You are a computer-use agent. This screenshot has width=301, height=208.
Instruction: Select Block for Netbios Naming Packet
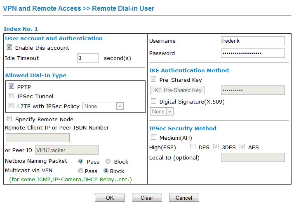pyautogui.click(x=108, y=162)
